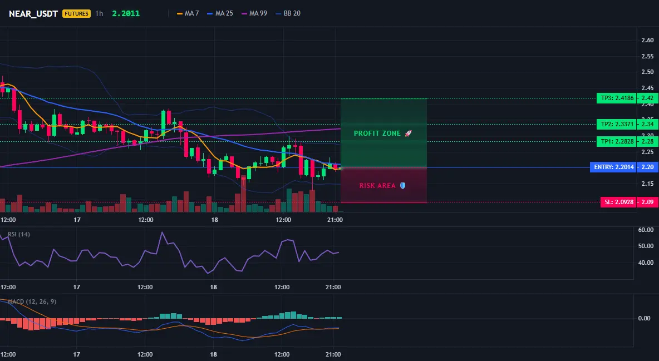Screen dimensions: 659x361
Task: Click the 2.42 axis tag beside TP3
Action: [648, 98]
